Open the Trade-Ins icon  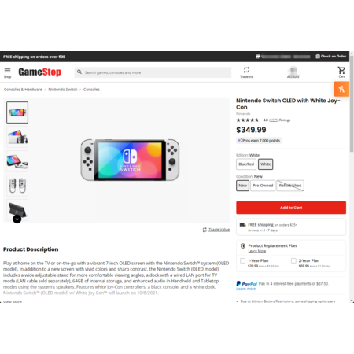pos(246,72)
